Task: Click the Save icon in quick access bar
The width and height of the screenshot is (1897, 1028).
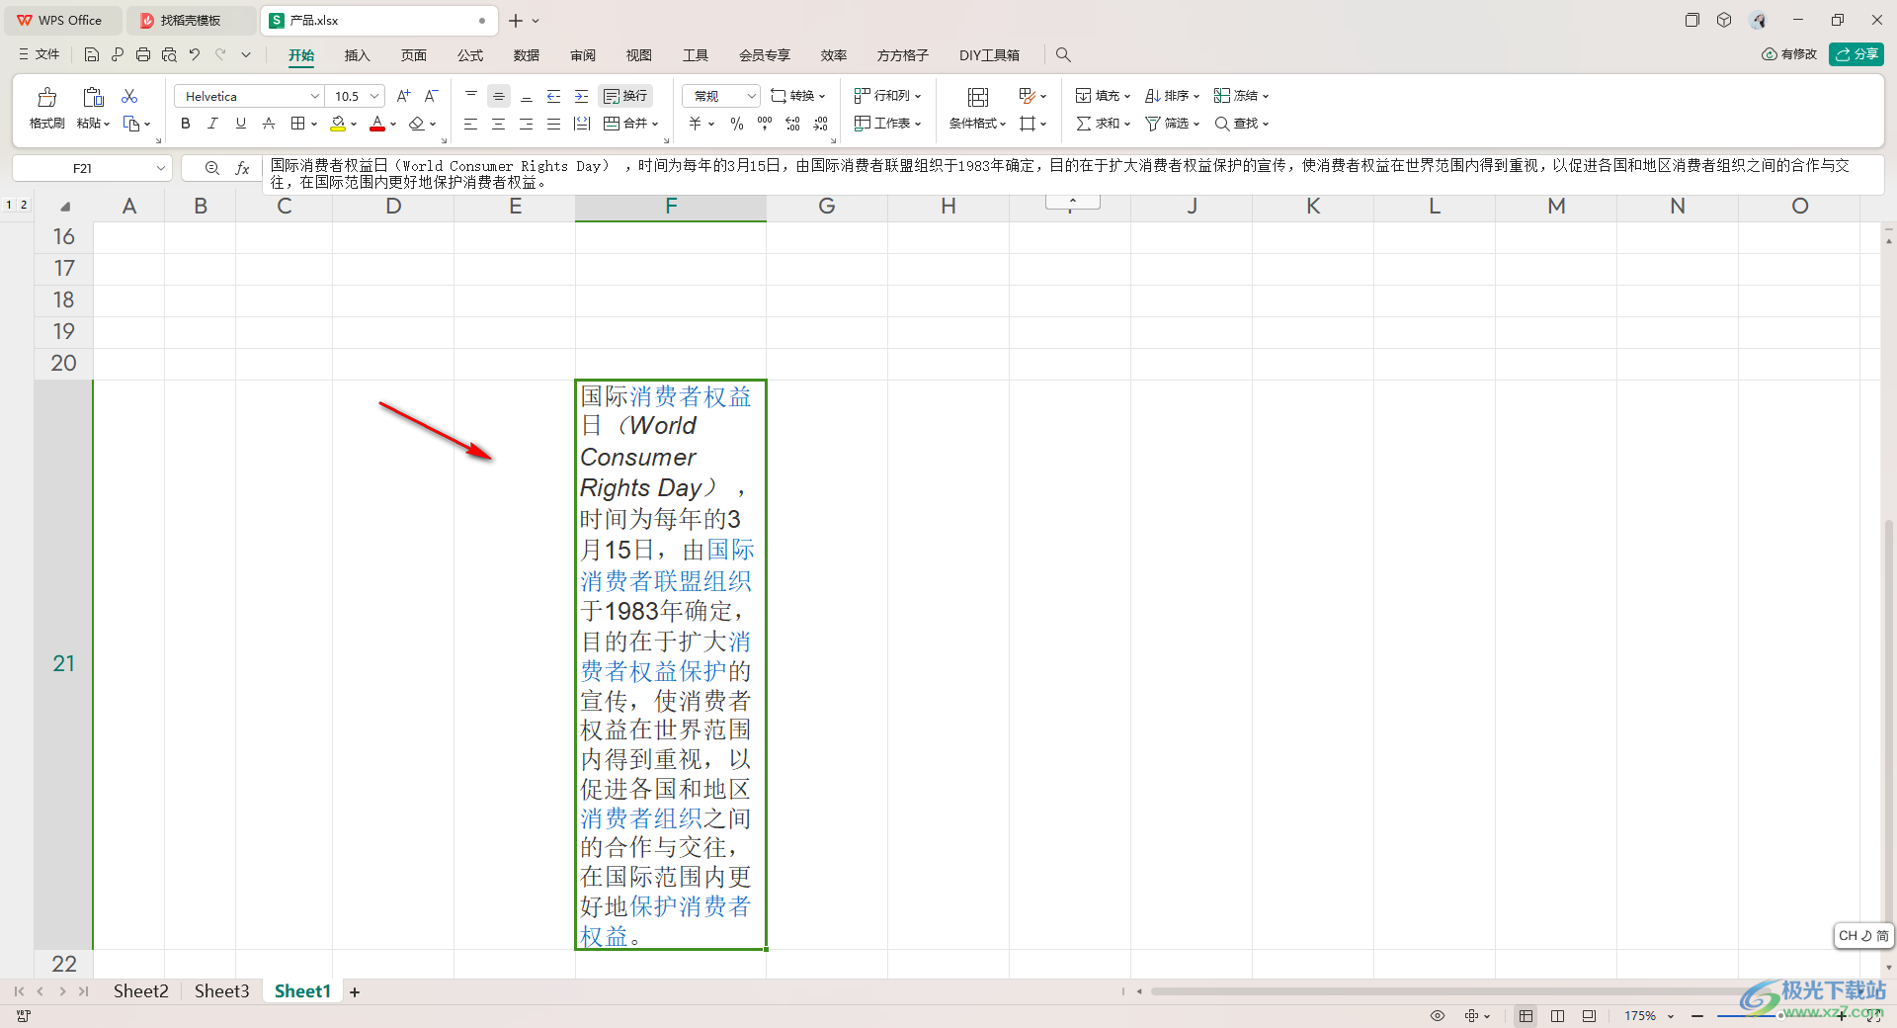Action: [92, 54]
